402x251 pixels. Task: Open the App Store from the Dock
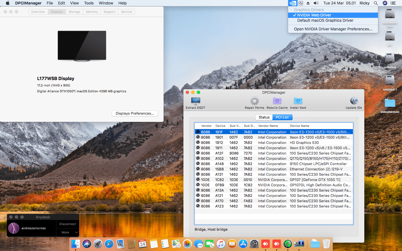click(243, 244)
